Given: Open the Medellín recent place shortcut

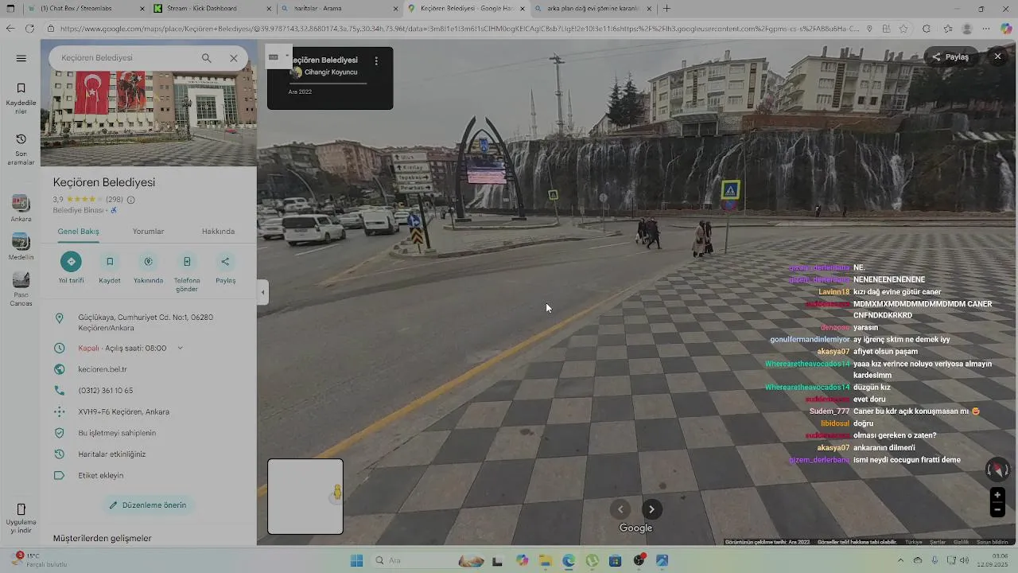Looking at the screenshot, I should pyautogui.click(x=21, y=247).
